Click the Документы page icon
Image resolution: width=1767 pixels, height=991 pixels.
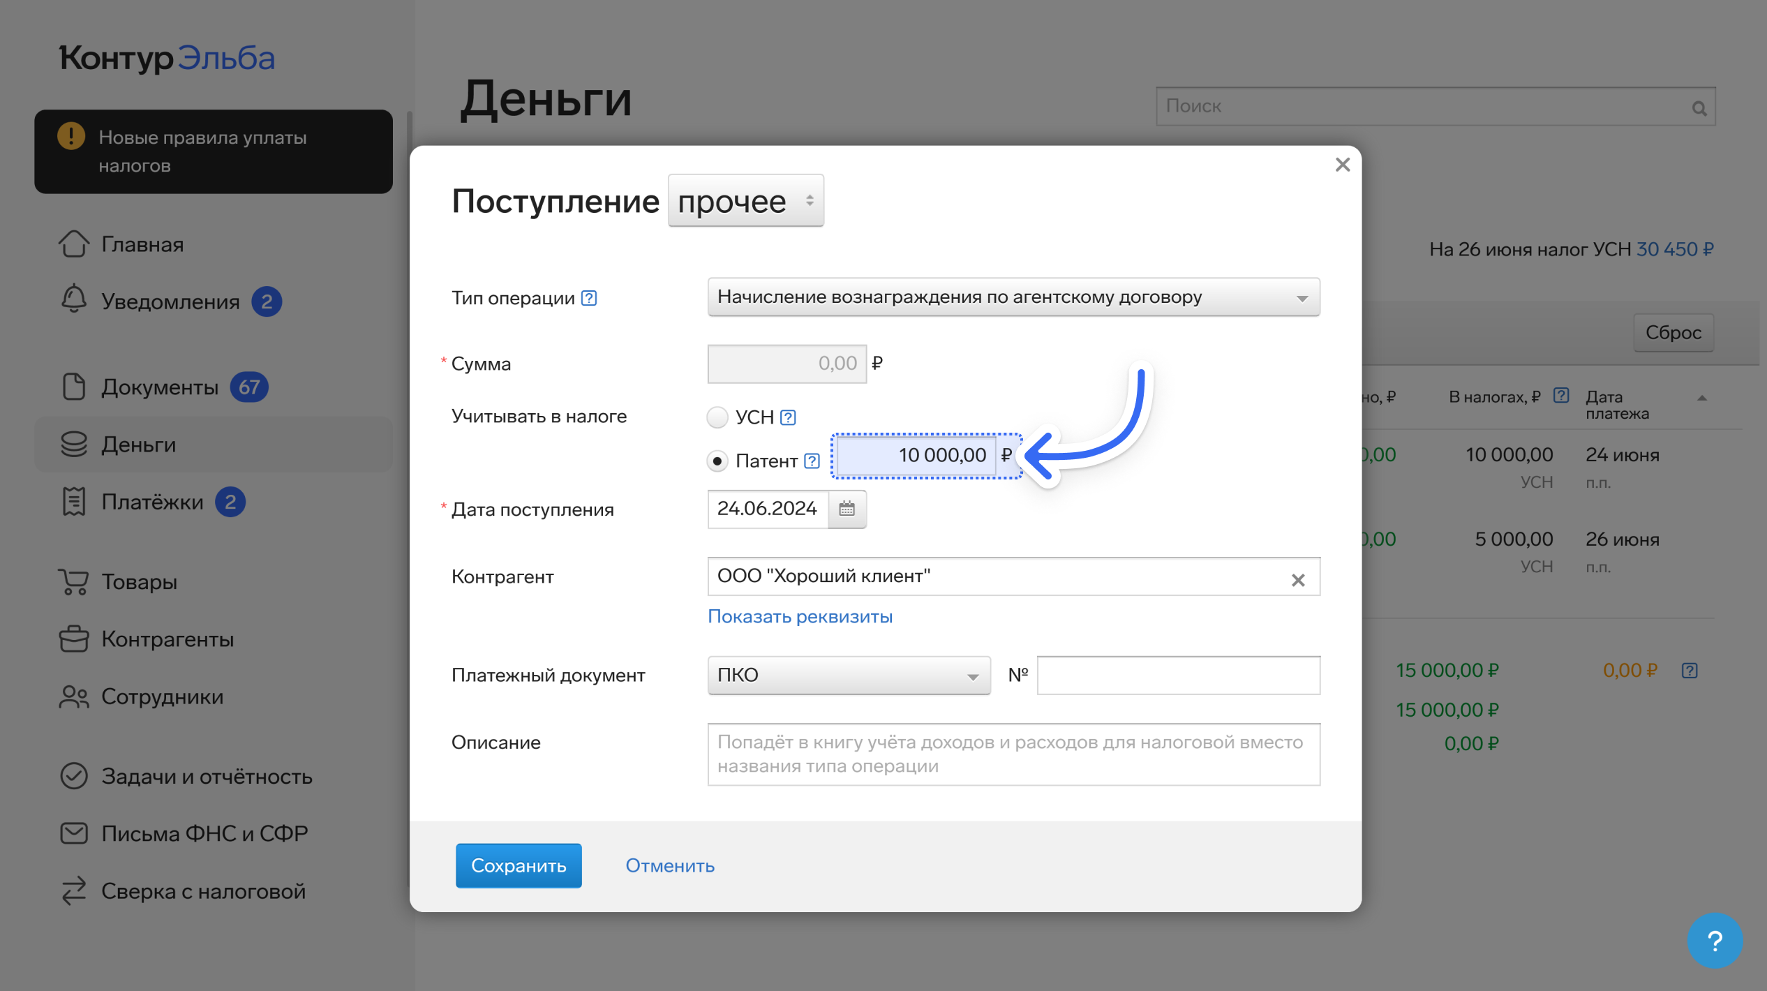pos(73,387)
